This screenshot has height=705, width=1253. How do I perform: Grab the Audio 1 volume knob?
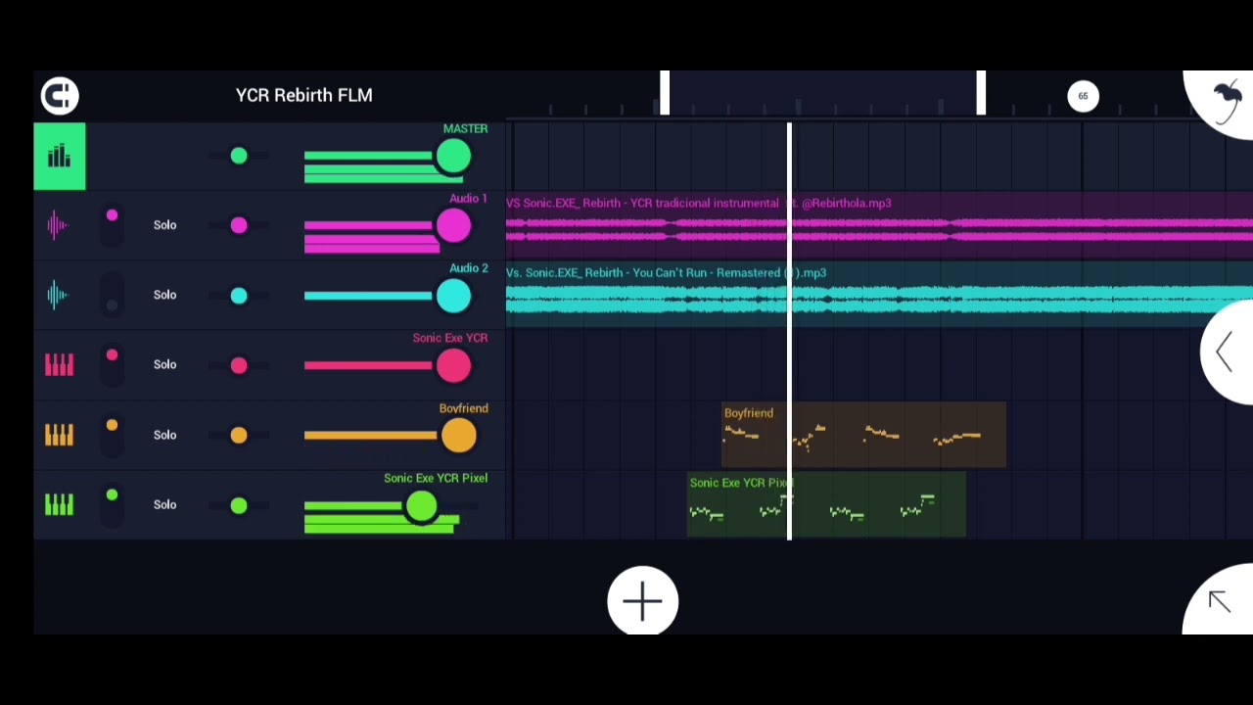453,226
